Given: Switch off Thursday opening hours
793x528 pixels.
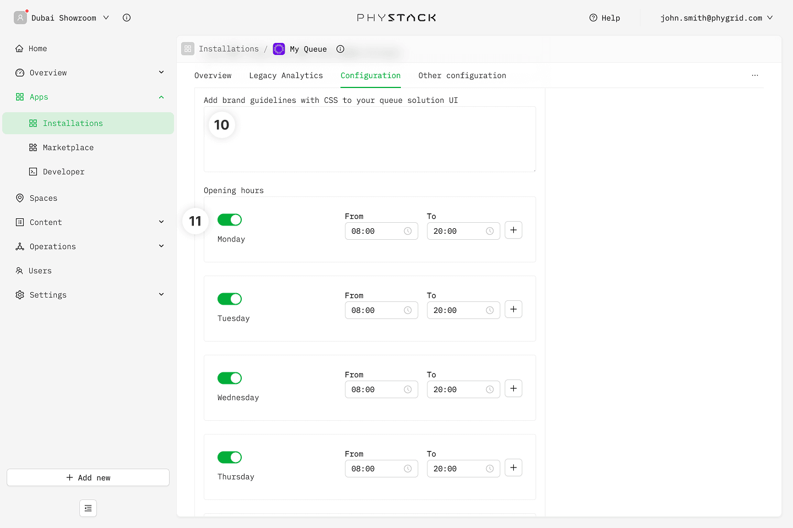Looking at the screenshot, I should point(230,458).
